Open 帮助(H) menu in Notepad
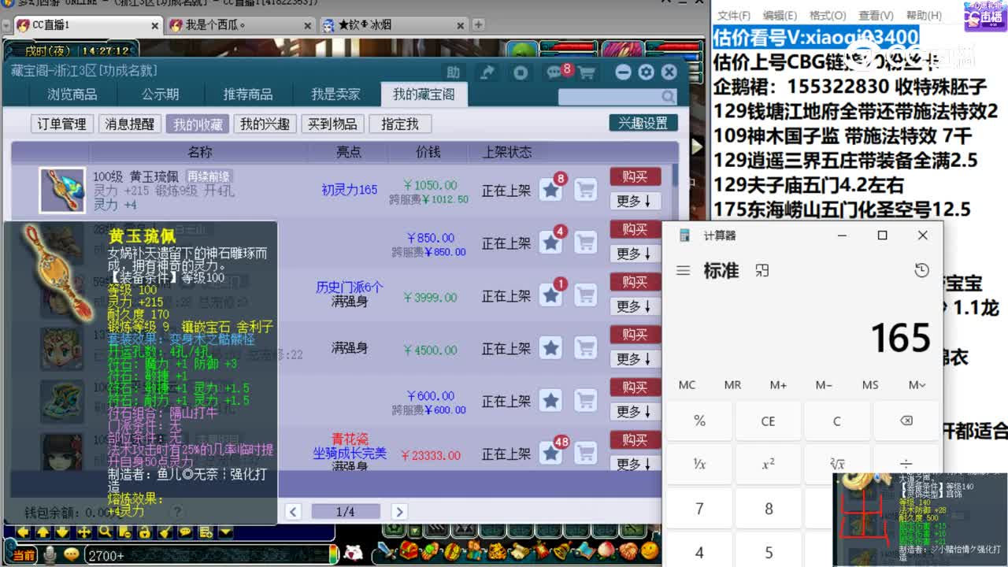This screenshot has height=567, width=1008. pyautogui.click(x=924, y=15)
